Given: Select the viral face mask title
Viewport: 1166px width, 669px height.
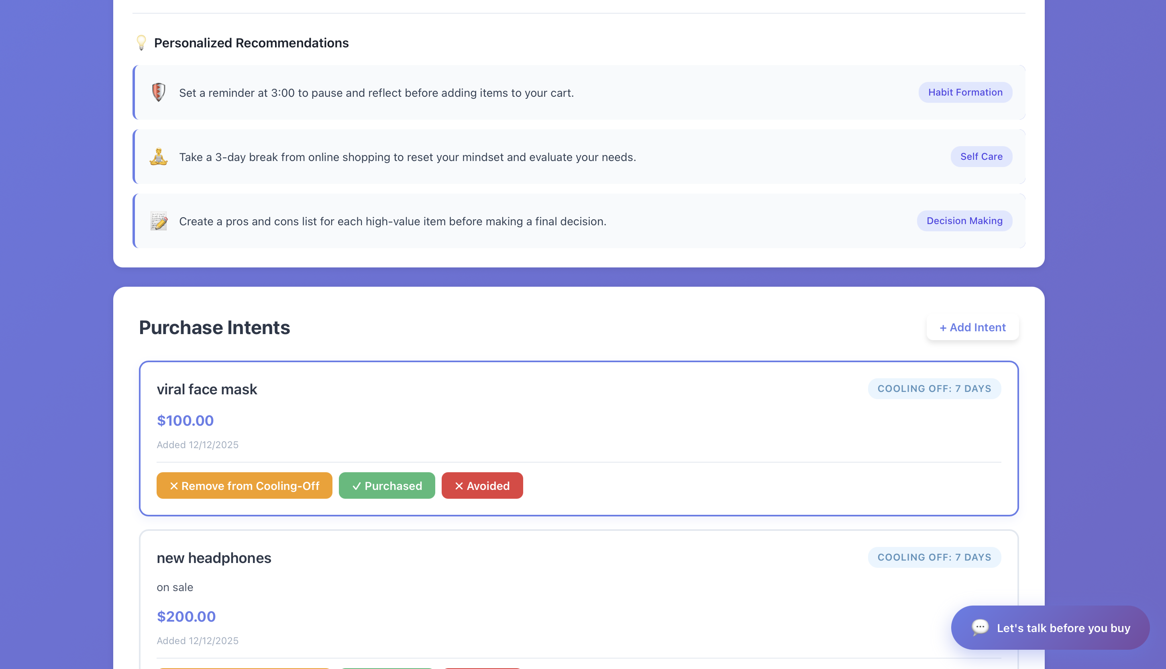Looking at the screenshot, I should [207, 389].
